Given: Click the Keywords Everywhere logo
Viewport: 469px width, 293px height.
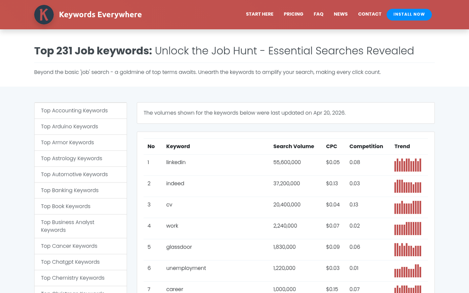Looking at the screenshot, I should click(88, 14).
